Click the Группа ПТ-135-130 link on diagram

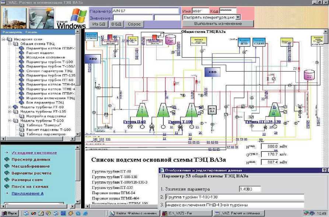[263, 122]
